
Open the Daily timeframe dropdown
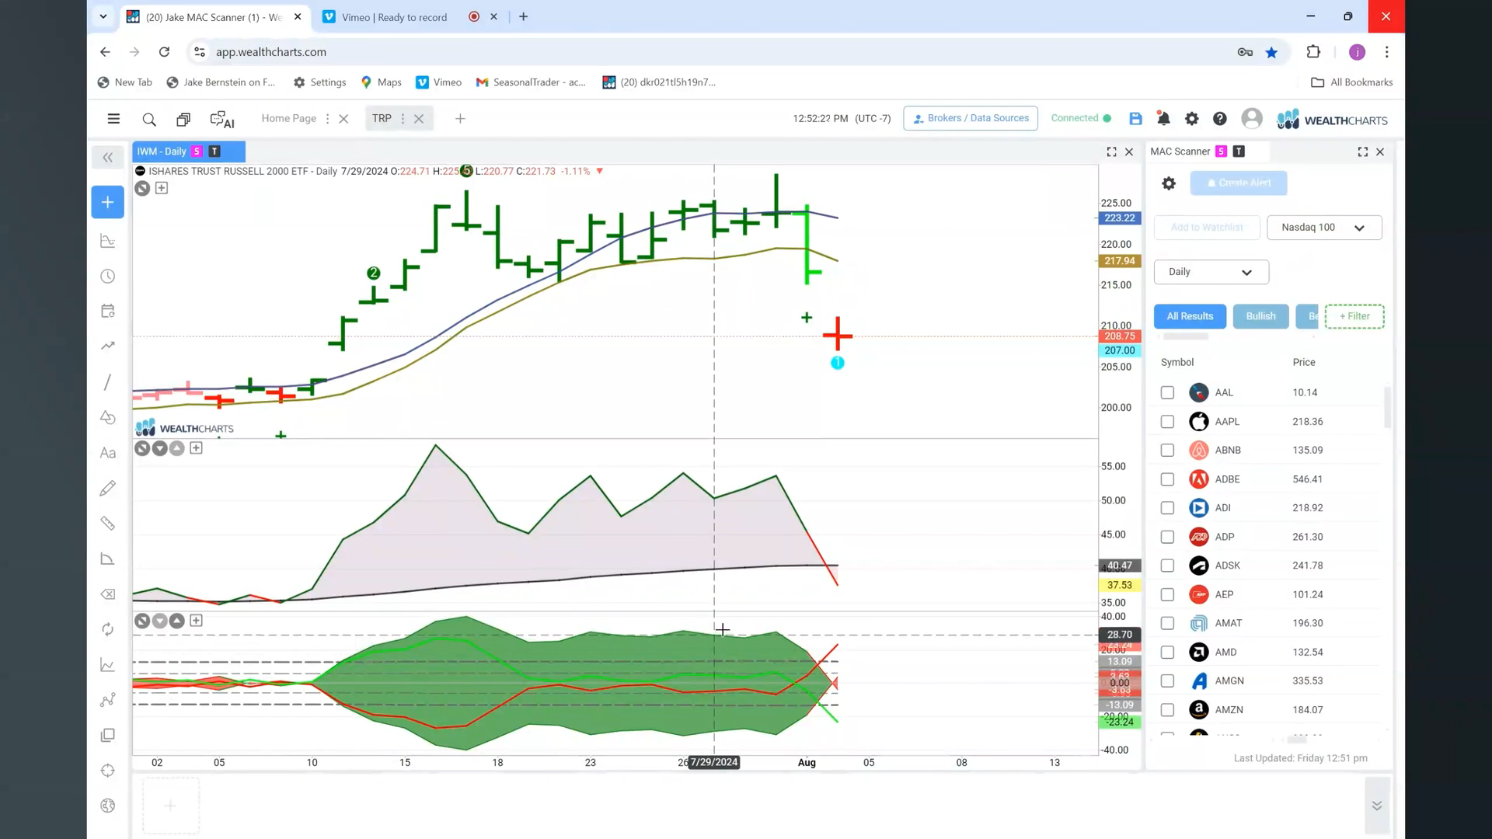(x=1211, y=272)
